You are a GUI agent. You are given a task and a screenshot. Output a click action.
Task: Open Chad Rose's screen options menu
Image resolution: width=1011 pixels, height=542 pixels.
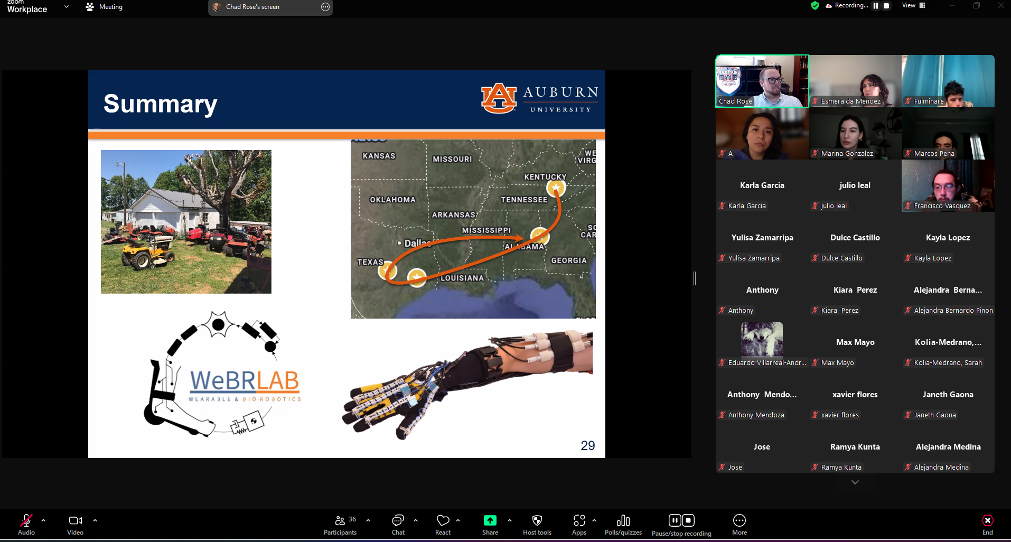325,7
